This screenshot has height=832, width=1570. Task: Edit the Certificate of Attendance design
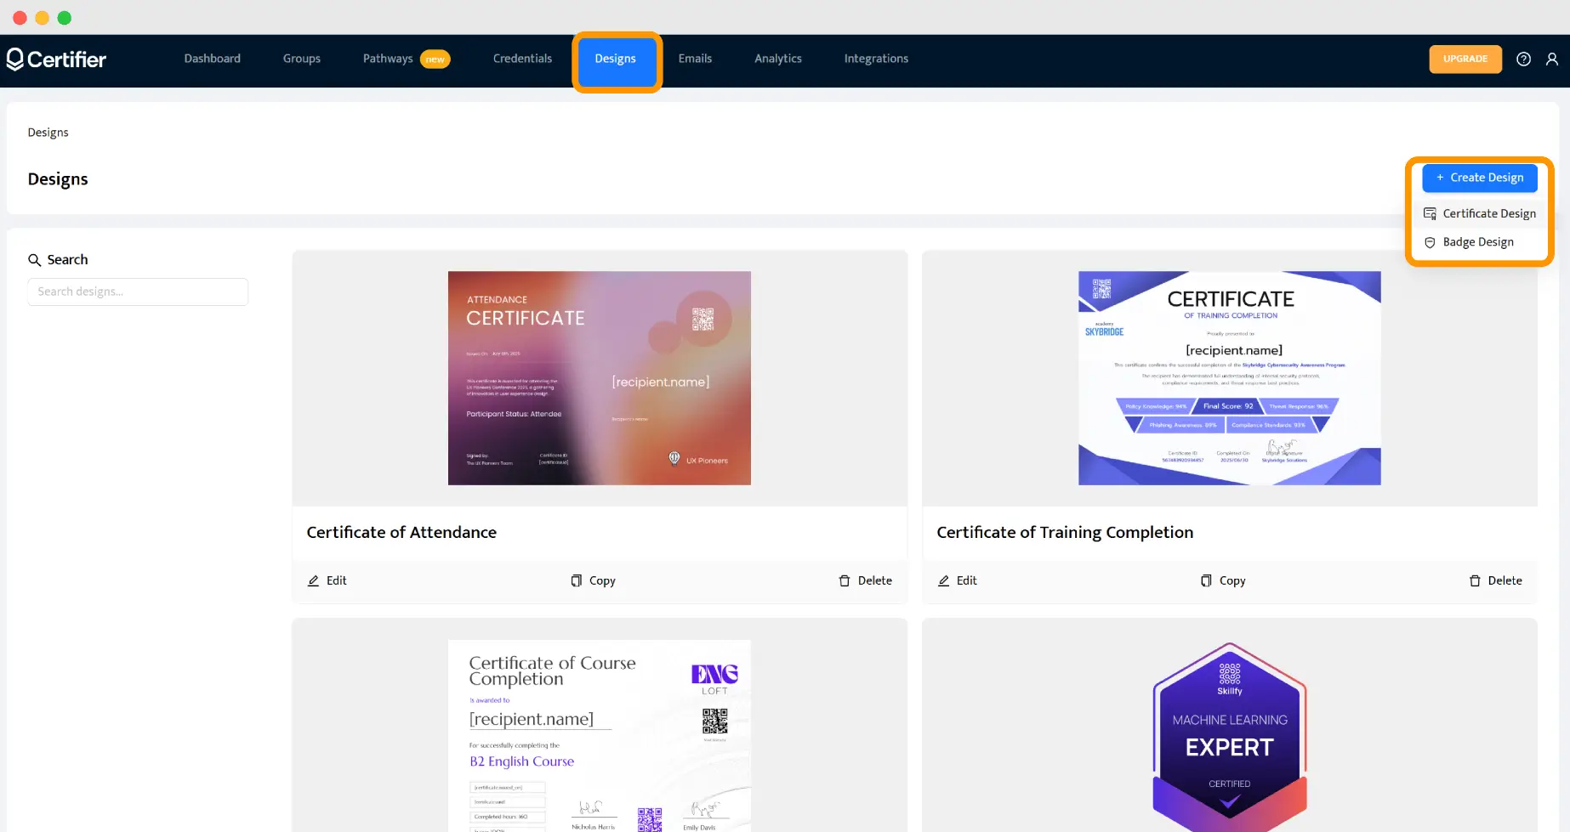[x=327, y=580]
